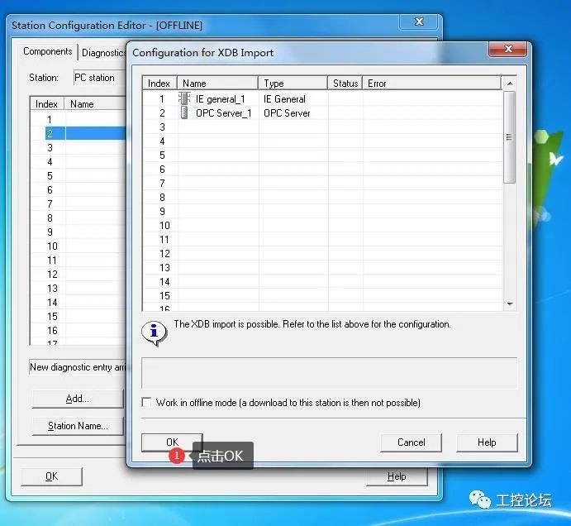Screen dimensions: 571x526
Task: Click the OPC Server_1 module icon
Action: pyautogui.click(x=184, y=112)
